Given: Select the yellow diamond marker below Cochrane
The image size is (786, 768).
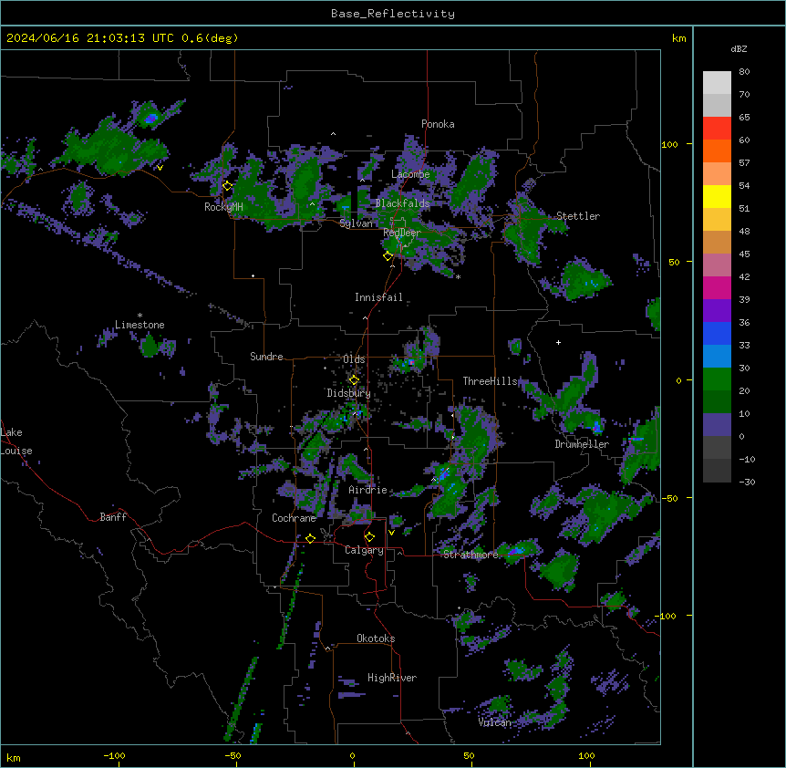Looking at the screenshot, I should [x=310, y=538].
